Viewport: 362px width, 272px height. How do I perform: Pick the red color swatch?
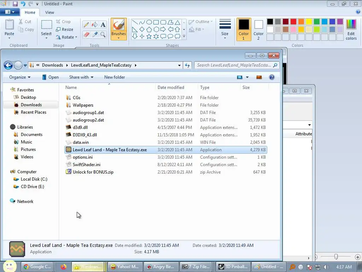click(x=293, y=22)
